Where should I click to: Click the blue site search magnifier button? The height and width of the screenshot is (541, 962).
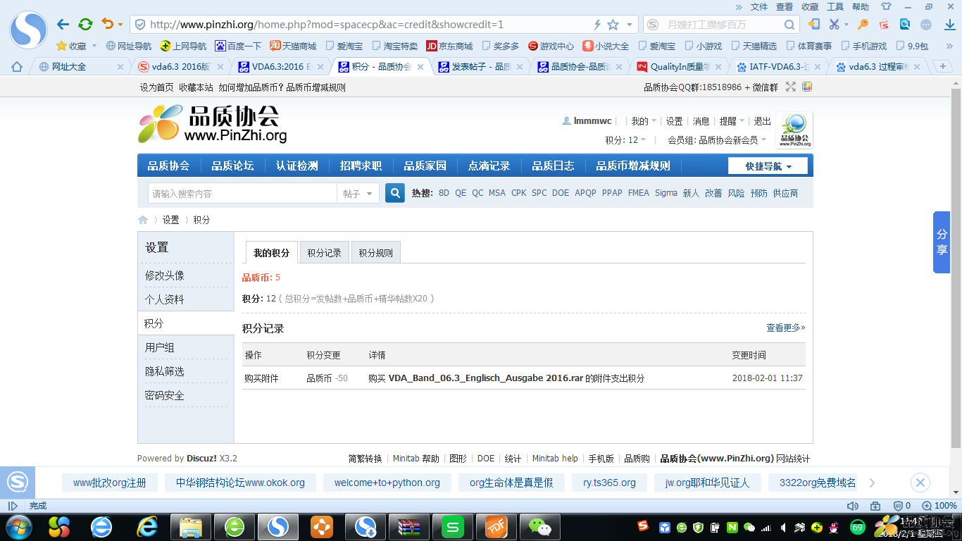395,193
